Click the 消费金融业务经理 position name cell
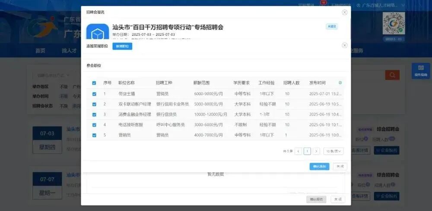432x211 pixels. point(135,115)
